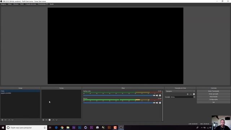Open Adobe Premiere from taskbar
This screenshot has width=231, height=130.
[91, 127]
